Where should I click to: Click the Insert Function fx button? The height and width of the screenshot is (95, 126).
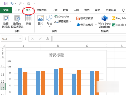point(48,39)
